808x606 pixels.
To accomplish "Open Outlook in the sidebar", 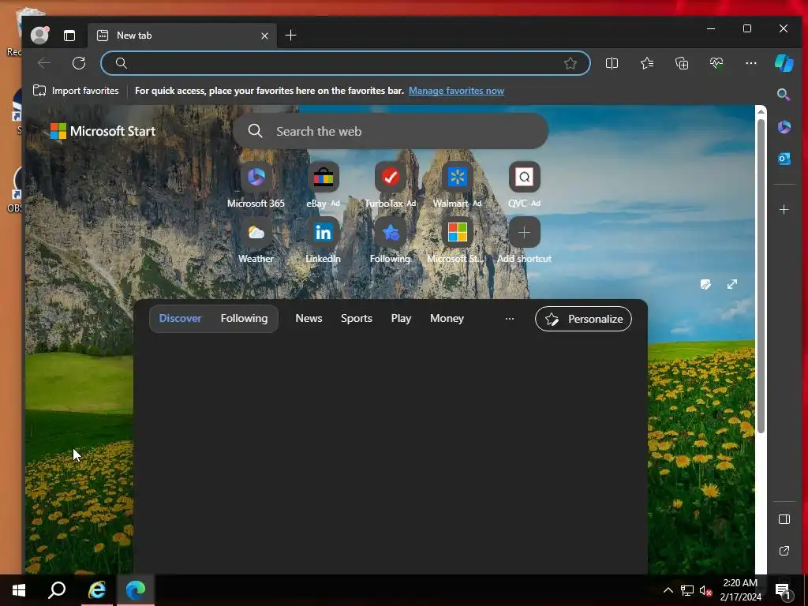I will click(784, 159).
